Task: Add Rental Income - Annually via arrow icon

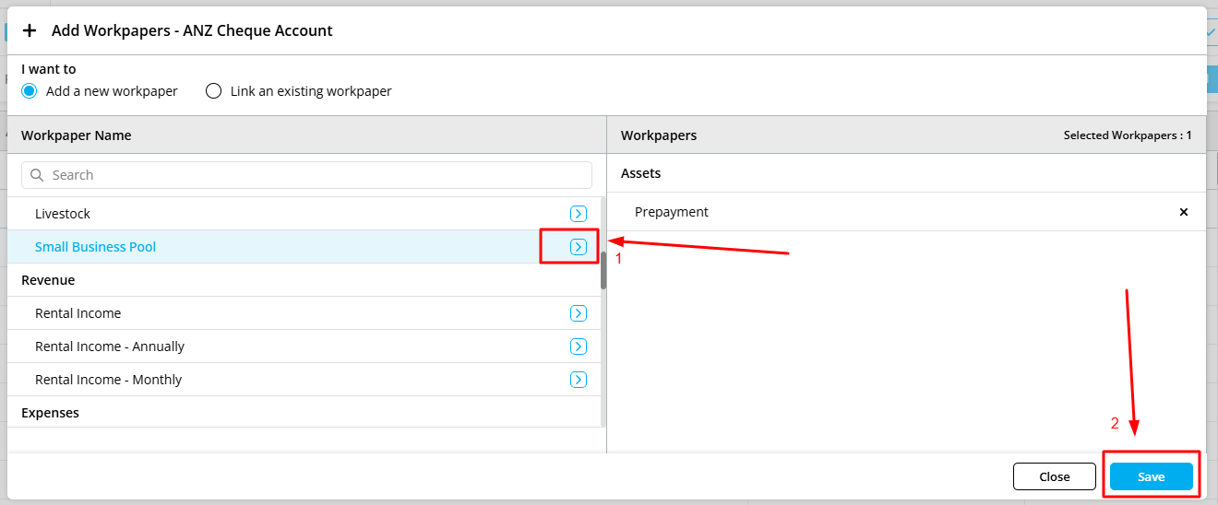Action: [579, 346]
